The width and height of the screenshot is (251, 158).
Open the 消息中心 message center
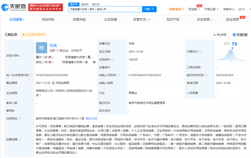[229, 9]
